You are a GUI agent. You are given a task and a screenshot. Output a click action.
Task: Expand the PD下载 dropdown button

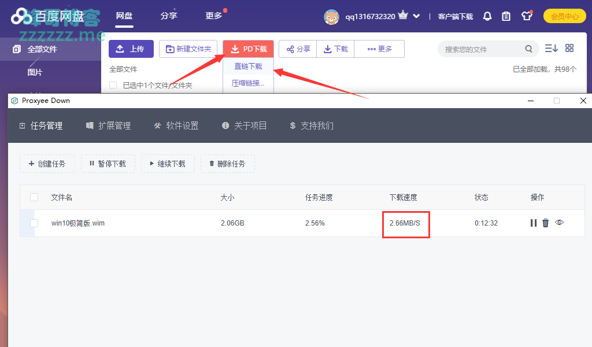pos(248,49)
